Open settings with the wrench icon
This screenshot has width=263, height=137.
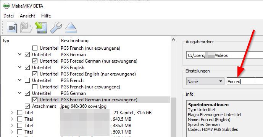point(56,28)
